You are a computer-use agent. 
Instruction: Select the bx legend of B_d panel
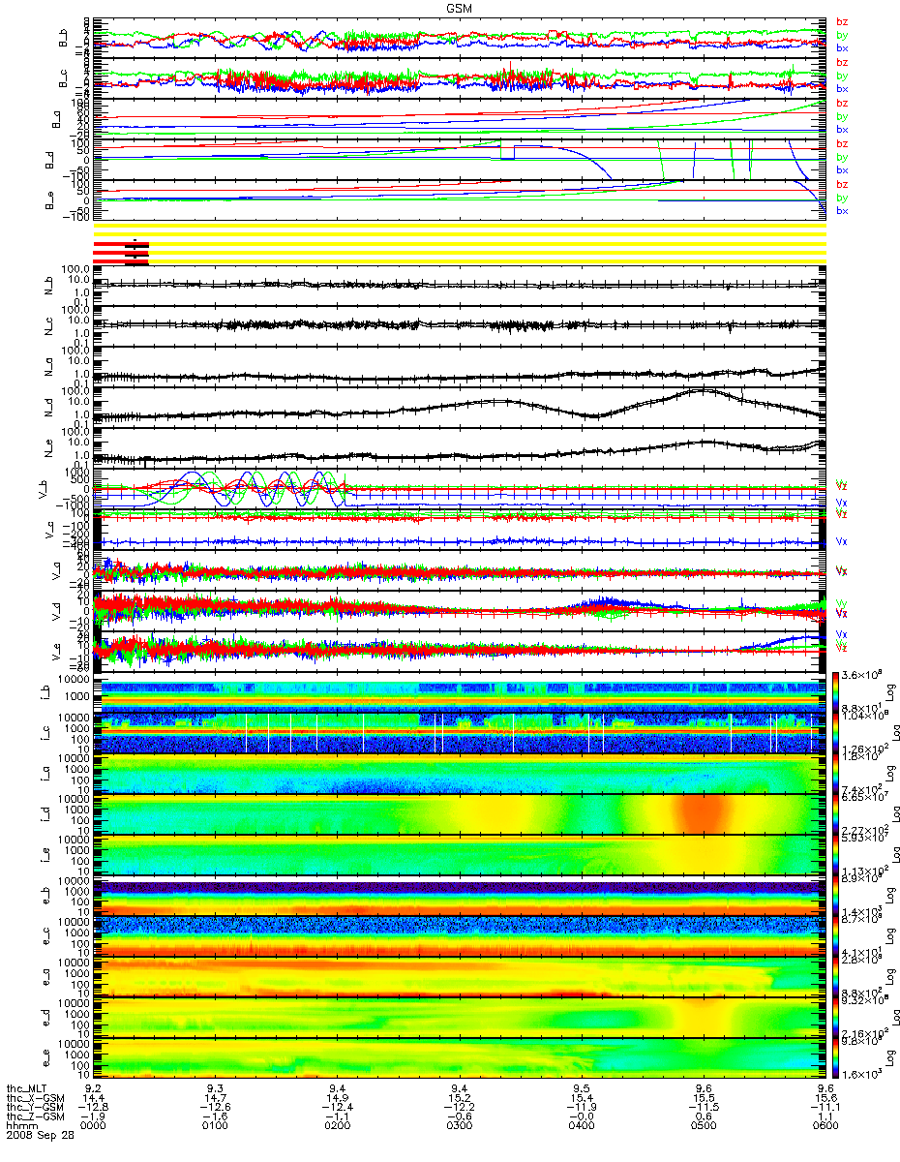point(841,169)
